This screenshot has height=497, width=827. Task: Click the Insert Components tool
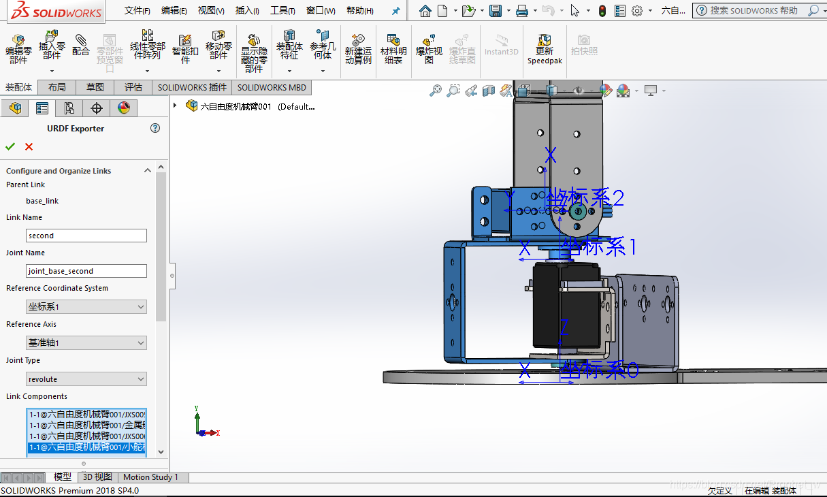point(52,45)
